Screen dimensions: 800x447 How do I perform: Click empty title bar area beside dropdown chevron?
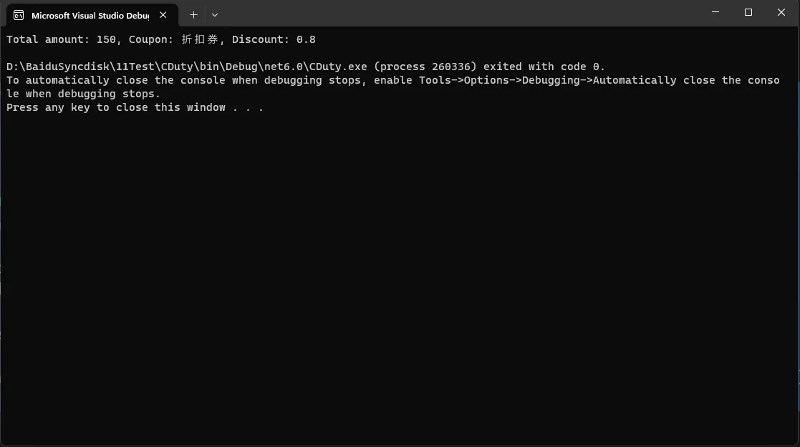[x=459, y=13]
